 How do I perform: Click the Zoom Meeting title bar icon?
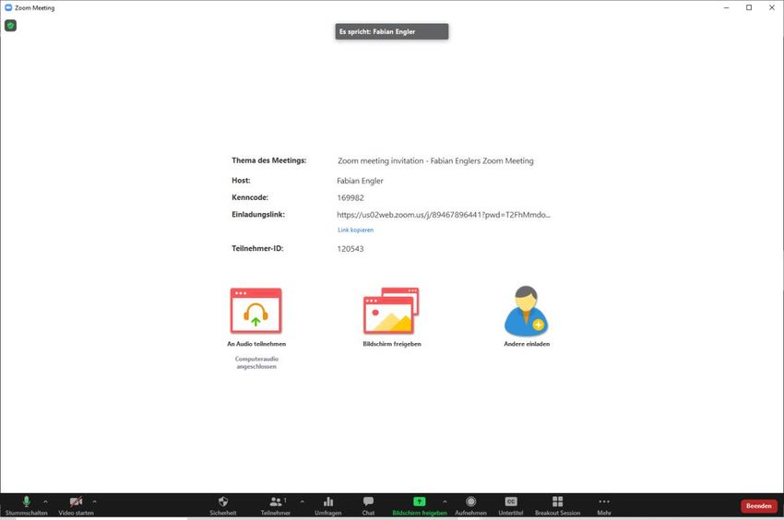(x=8, y=7)
